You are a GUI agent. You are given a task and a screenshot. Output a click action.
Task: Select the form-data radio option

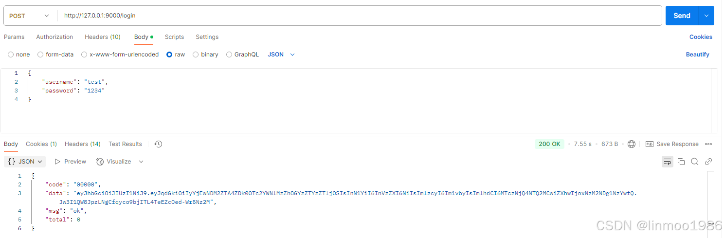[55, 55]
